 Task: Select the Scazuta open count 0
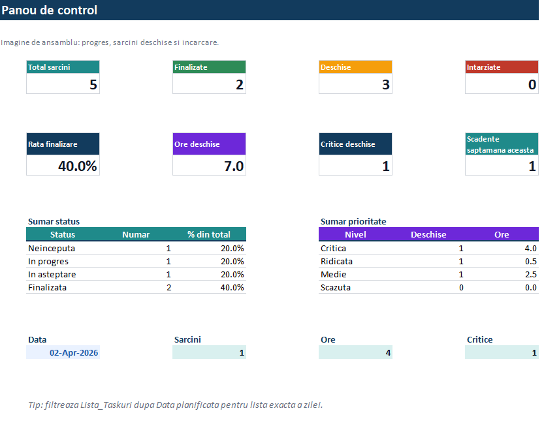click(428, 287)
